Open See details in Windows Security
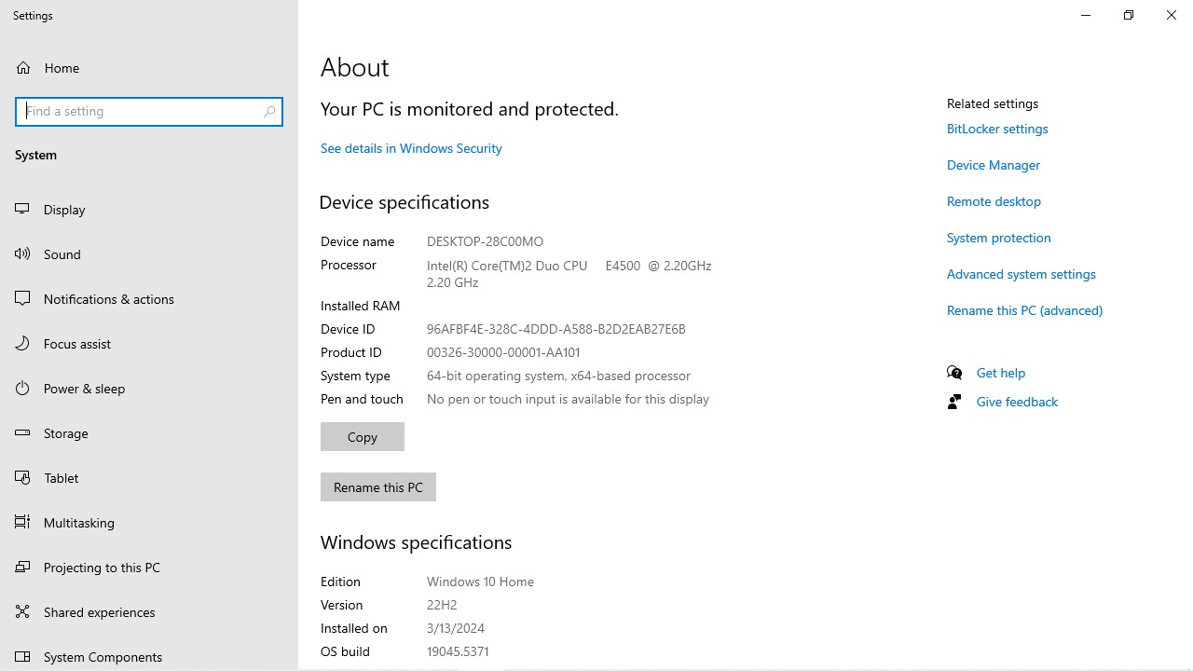This screenshot has height=671, width=1193. 411,148
